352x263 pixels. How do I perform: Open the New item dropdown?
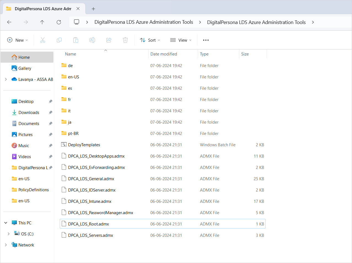click(17, 40)
